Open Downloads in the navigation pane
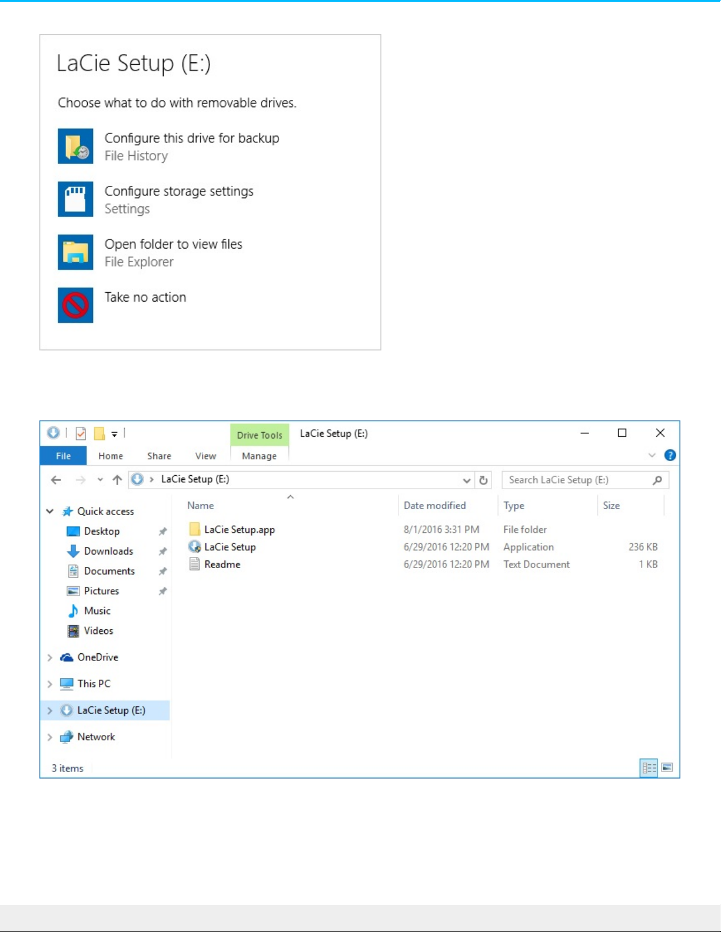The width and height of the screenshot is (721, 932). click(109, 552)
